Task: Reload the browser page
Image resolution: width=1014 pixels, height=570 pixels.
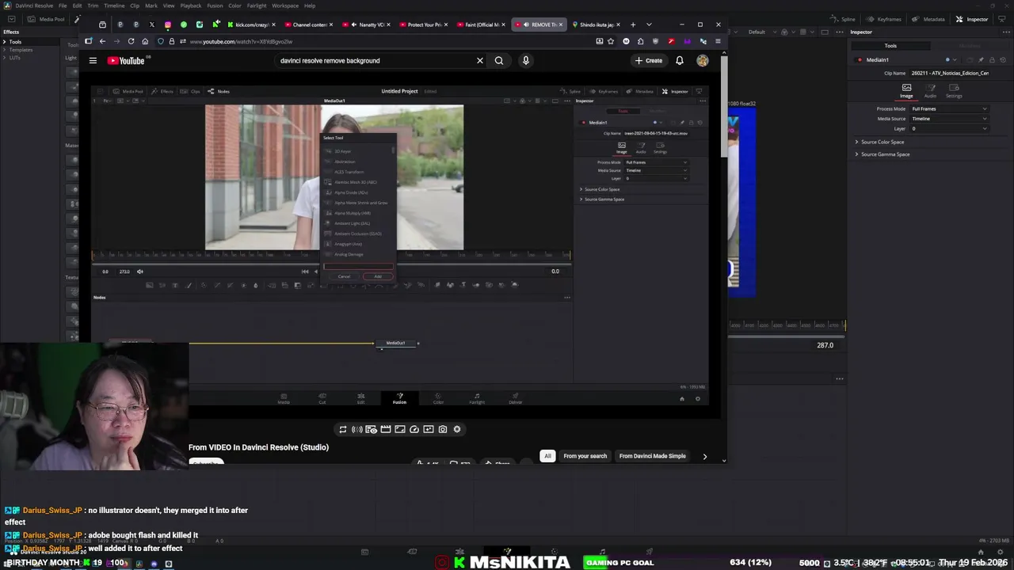Action: [131, 41]
